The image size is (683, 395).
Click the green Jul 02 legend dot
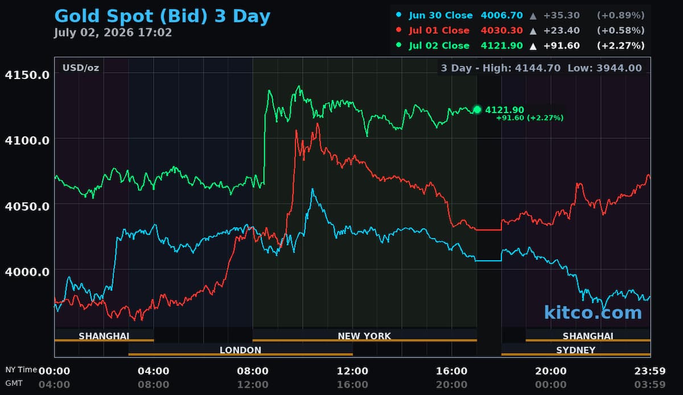tap(399, 45)
